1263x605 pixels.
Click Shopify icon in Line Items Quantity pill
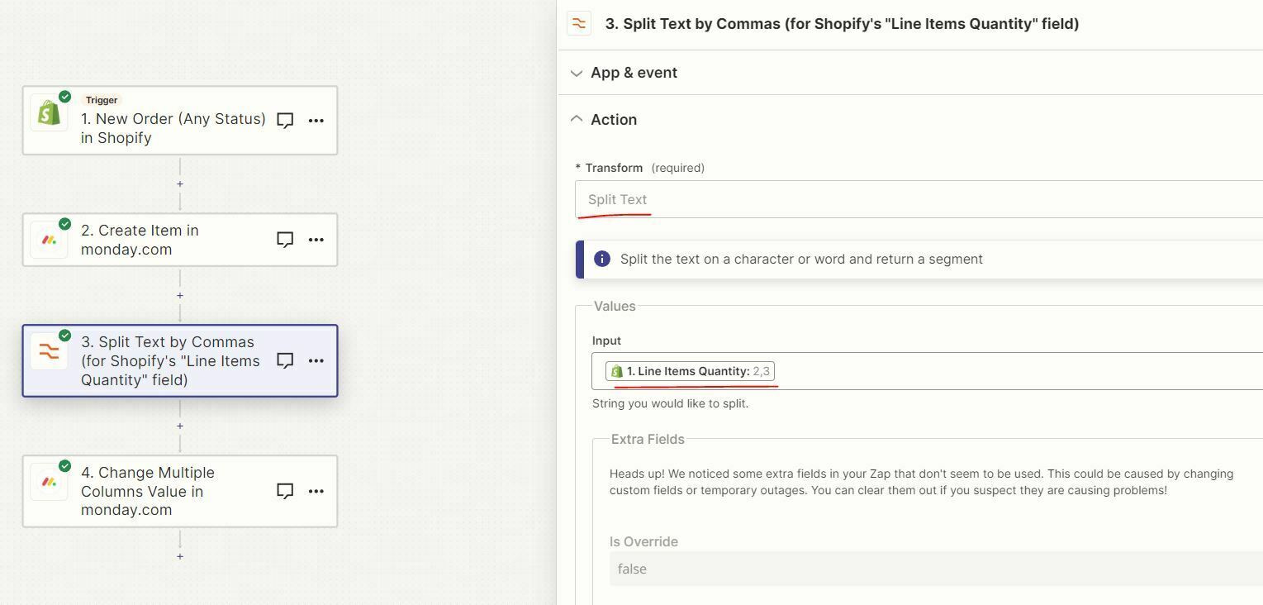click(x=617, y=371)
